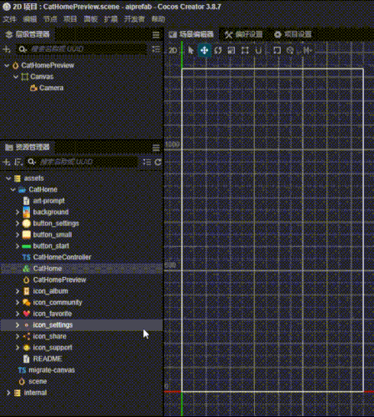Expand the icon_favorite asset
This screenshot has width=374, height=417.
point(17,314)
